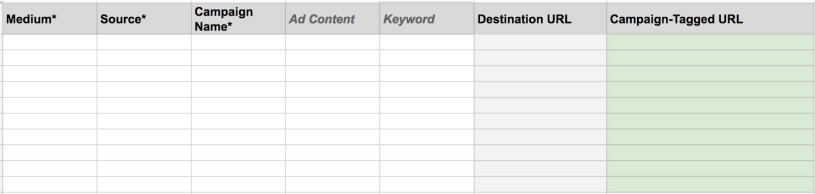
Task: Click first gray cell under Destination URL
Action: (540, 42)
